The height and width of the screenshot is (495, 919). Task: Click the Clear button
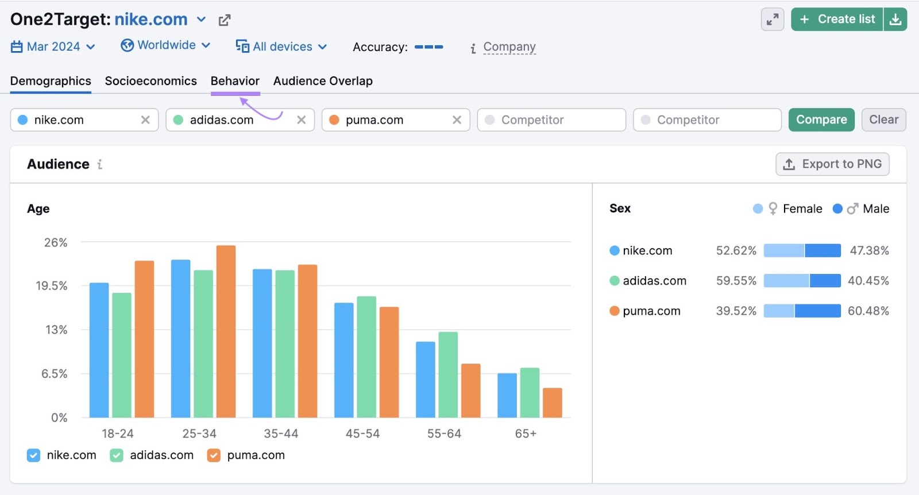click(883, 120)
